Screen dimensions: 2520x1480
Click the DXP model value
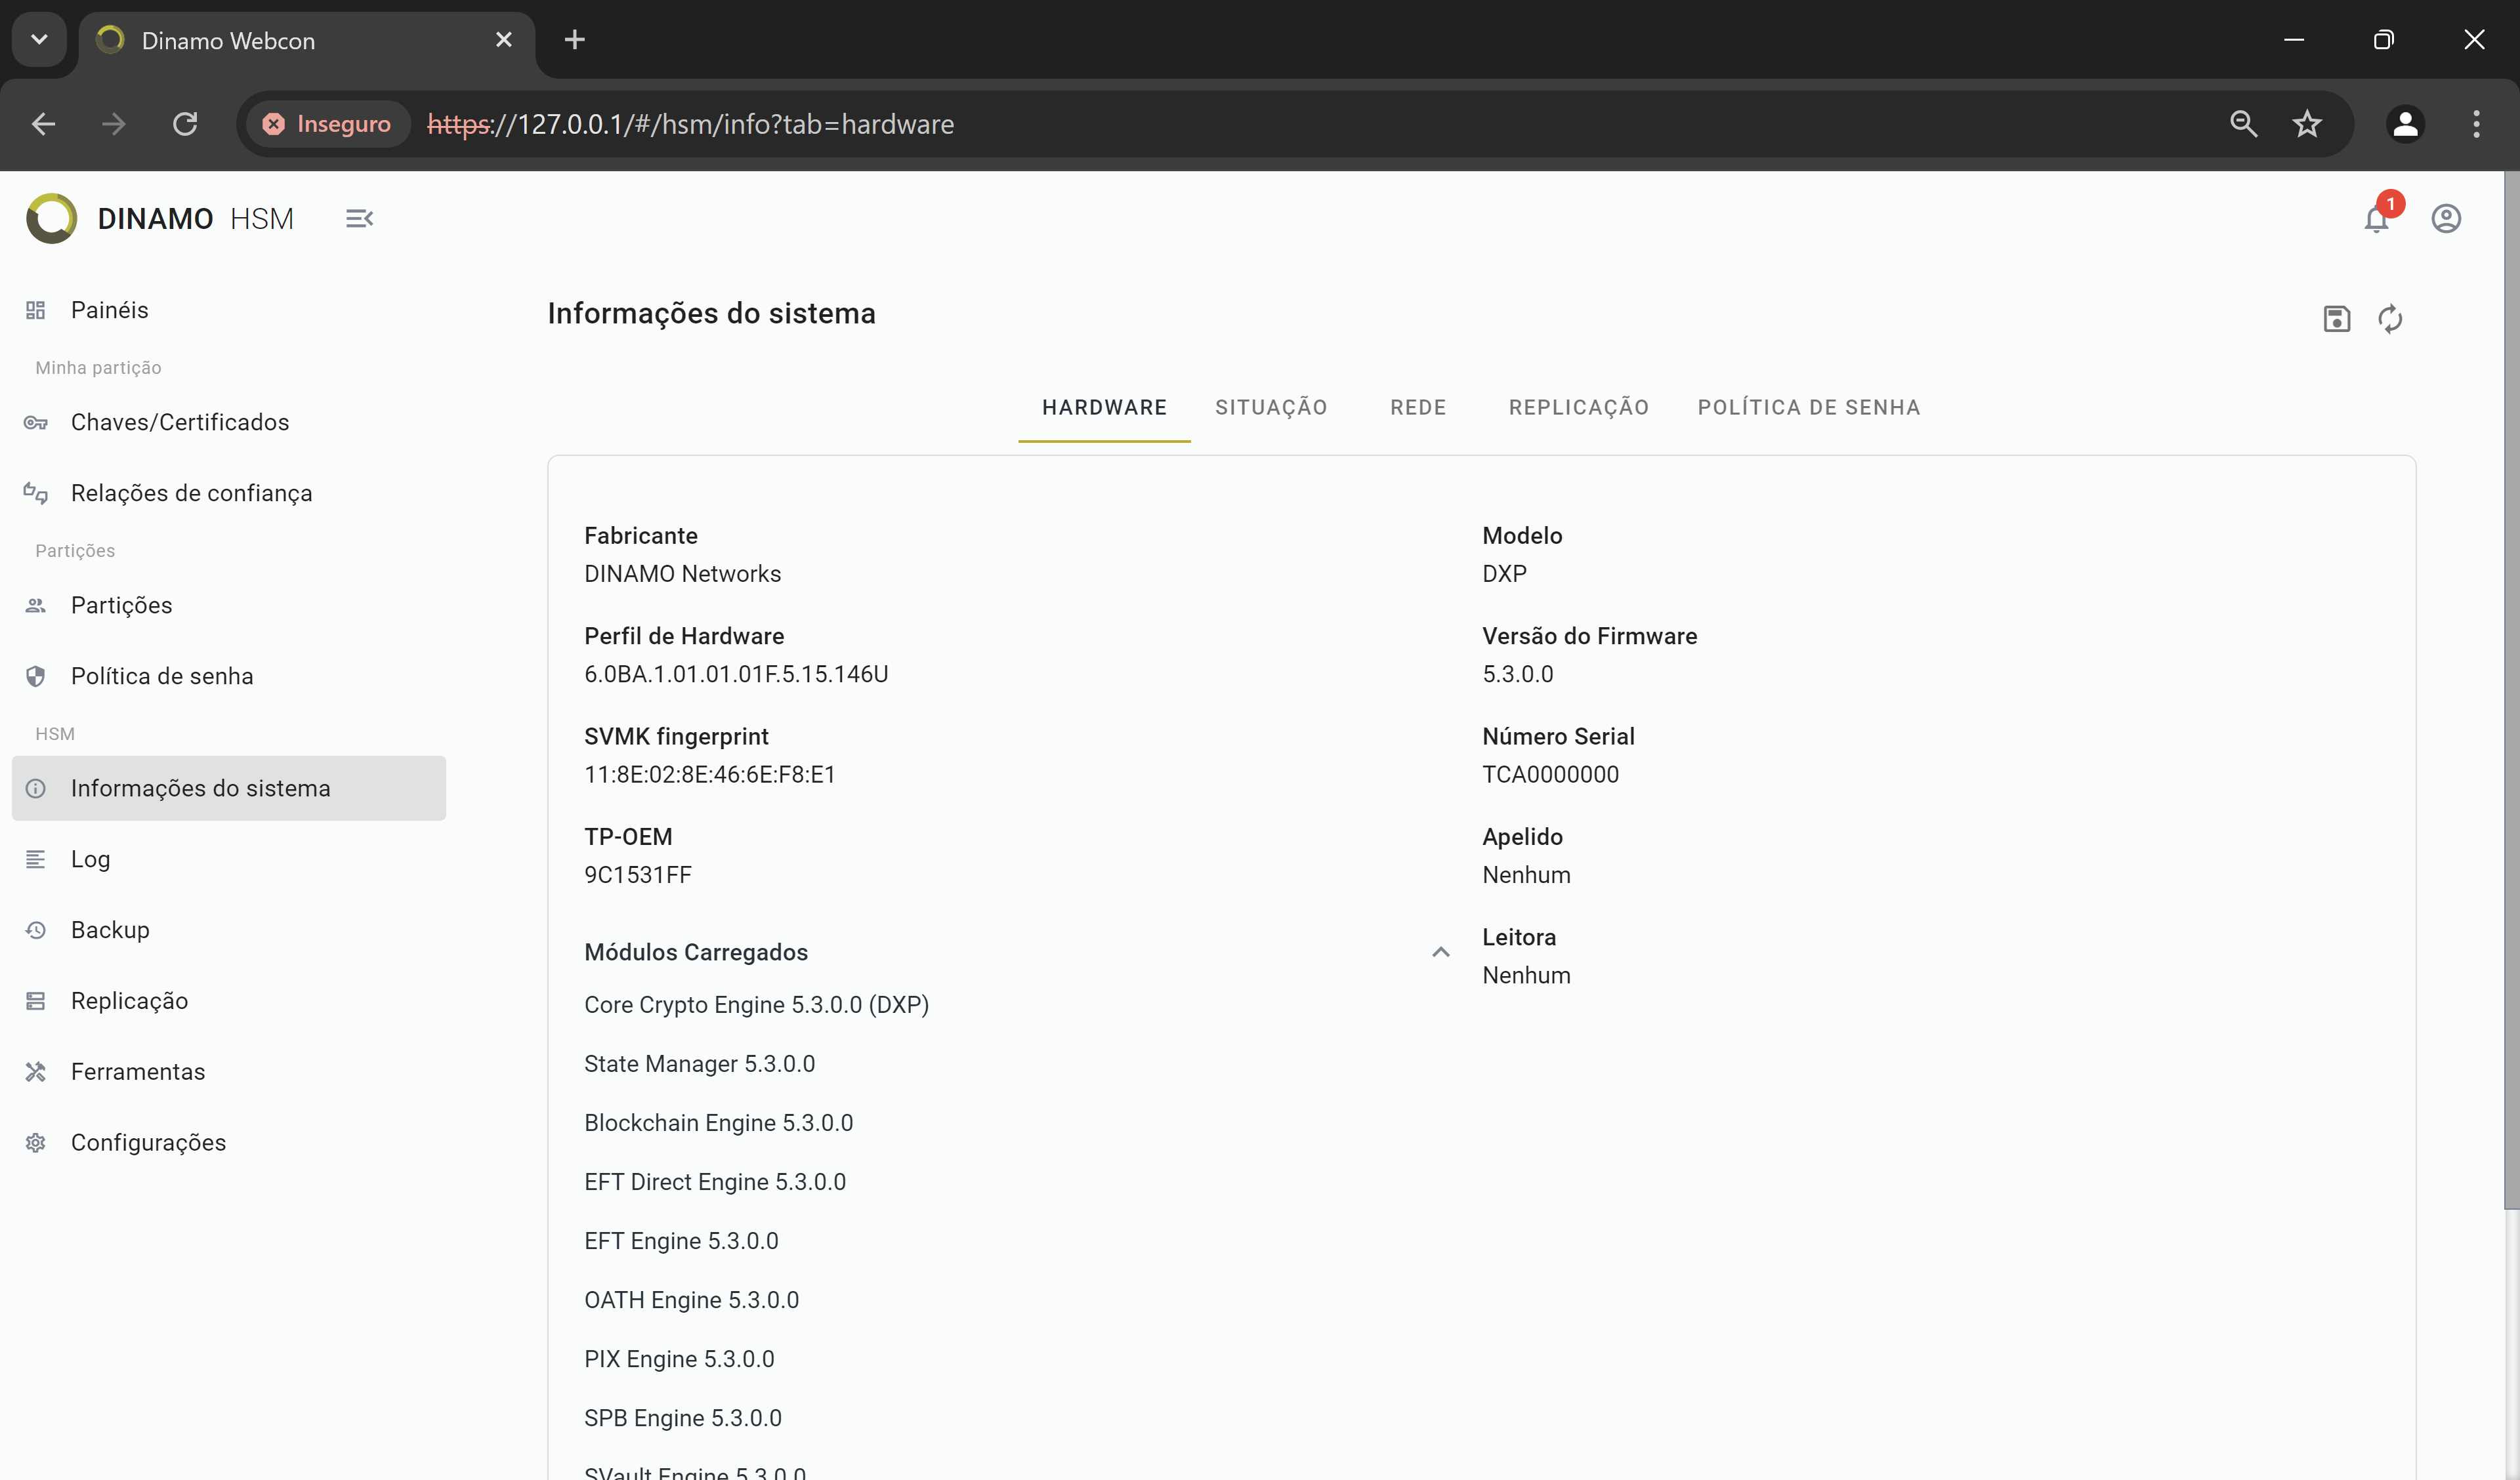pyautogui.click(x=1504, y=574)
